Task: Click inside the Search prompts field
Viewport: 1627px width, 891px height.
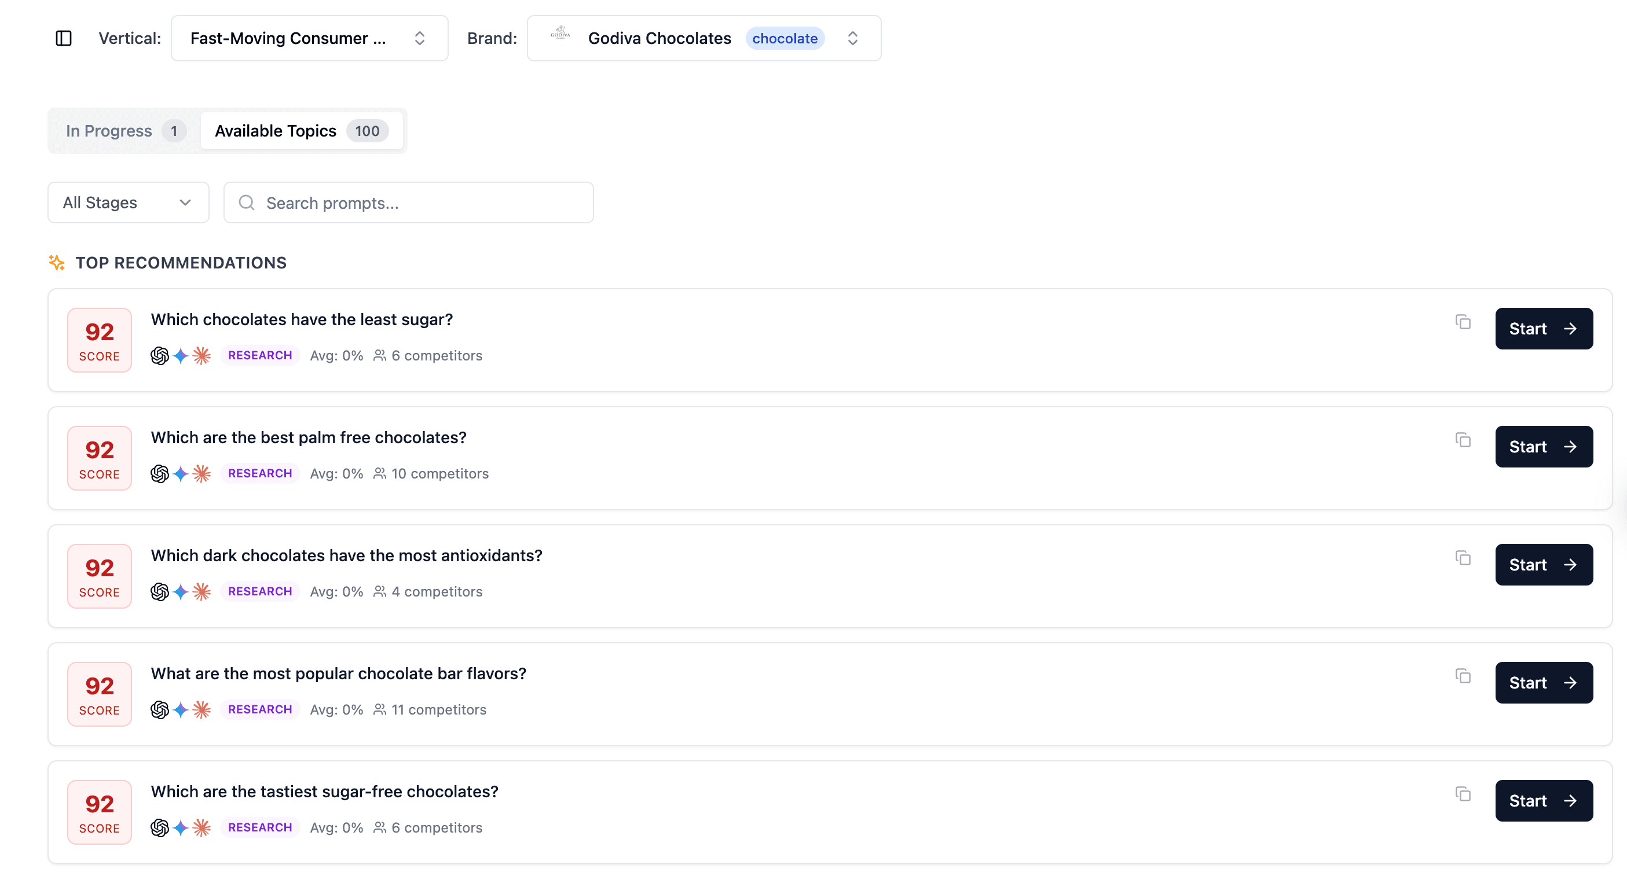Action: pyautogui.click(x=408, y=203)
